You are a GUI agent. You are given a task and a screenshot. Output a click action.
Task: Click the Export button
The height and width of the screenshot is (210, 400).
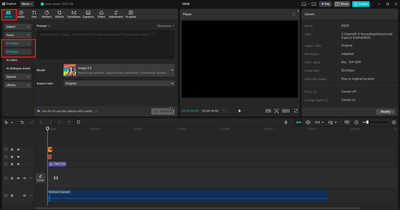point(361,4)
